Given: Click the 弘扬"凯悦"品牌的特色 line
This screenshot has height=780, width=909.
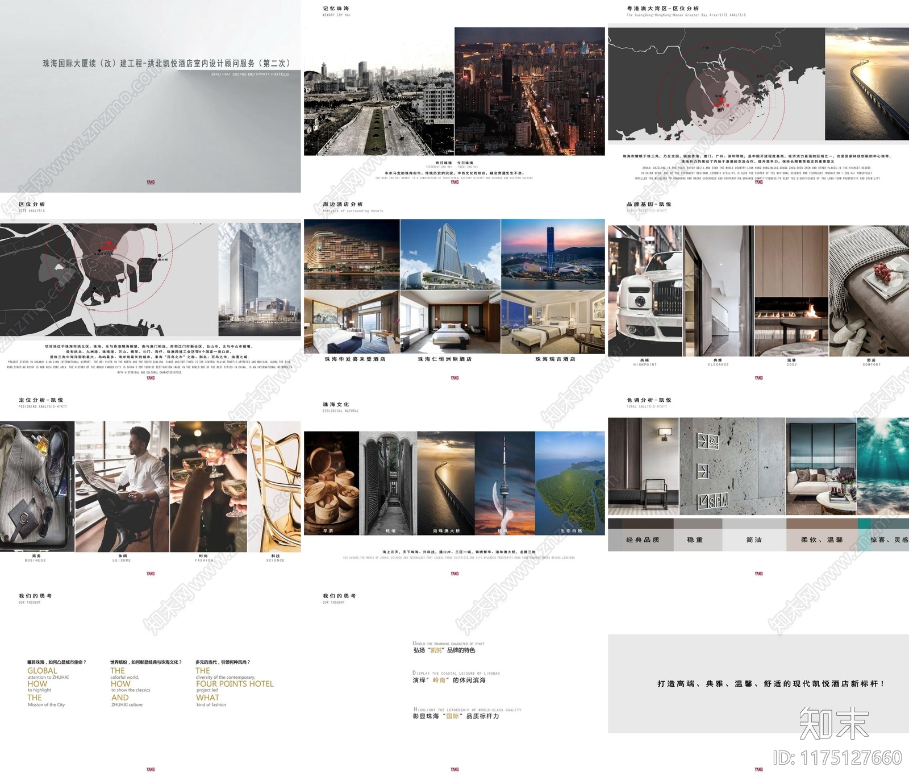Looking at the screenshot, I should tap(444, 650).
